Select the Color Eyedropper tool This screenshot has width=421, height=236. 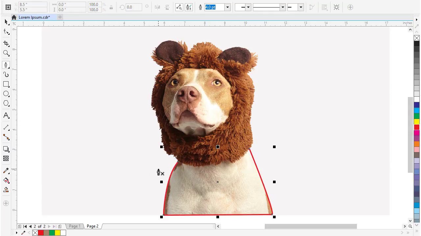(6, 171)
